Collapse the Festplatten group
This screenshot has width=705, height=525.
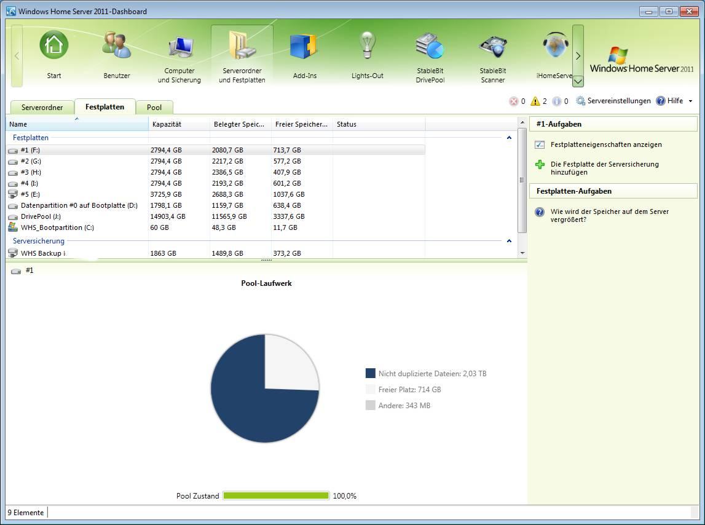click(x=509, y=138)
